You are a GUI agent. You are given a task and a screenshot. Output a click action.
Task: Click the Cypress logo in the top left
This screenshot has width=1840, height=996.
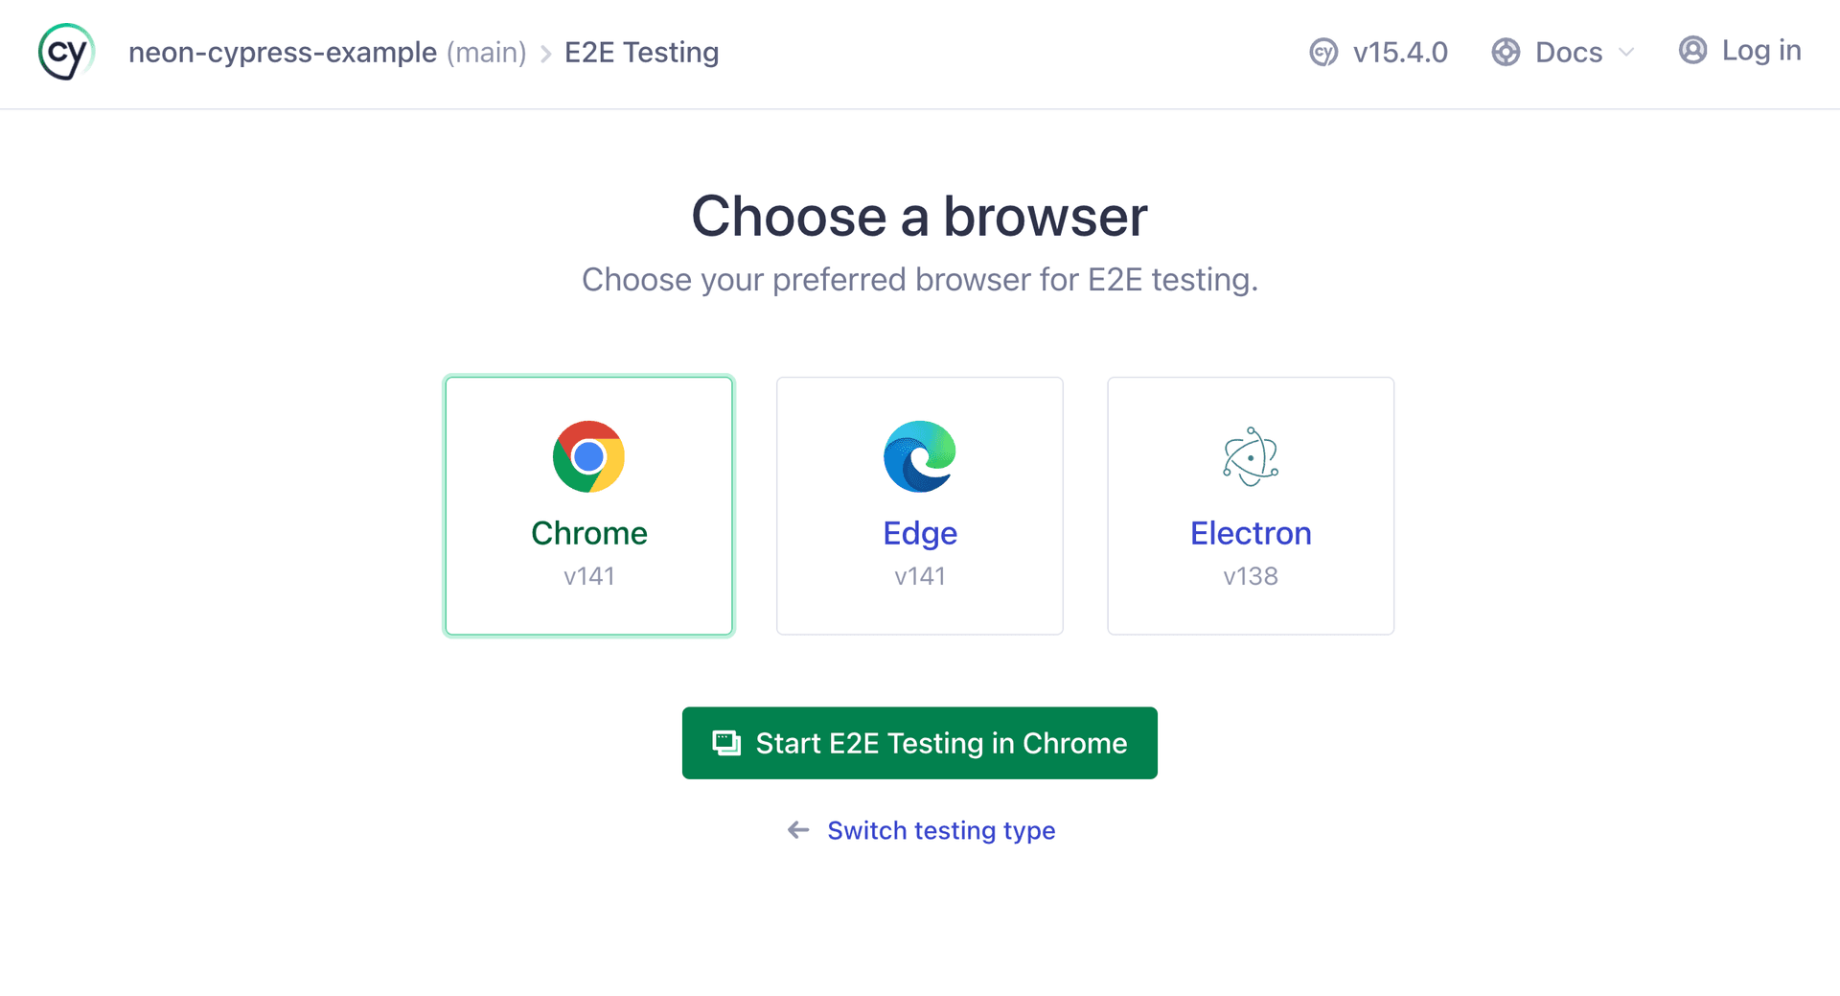[65, 51]
